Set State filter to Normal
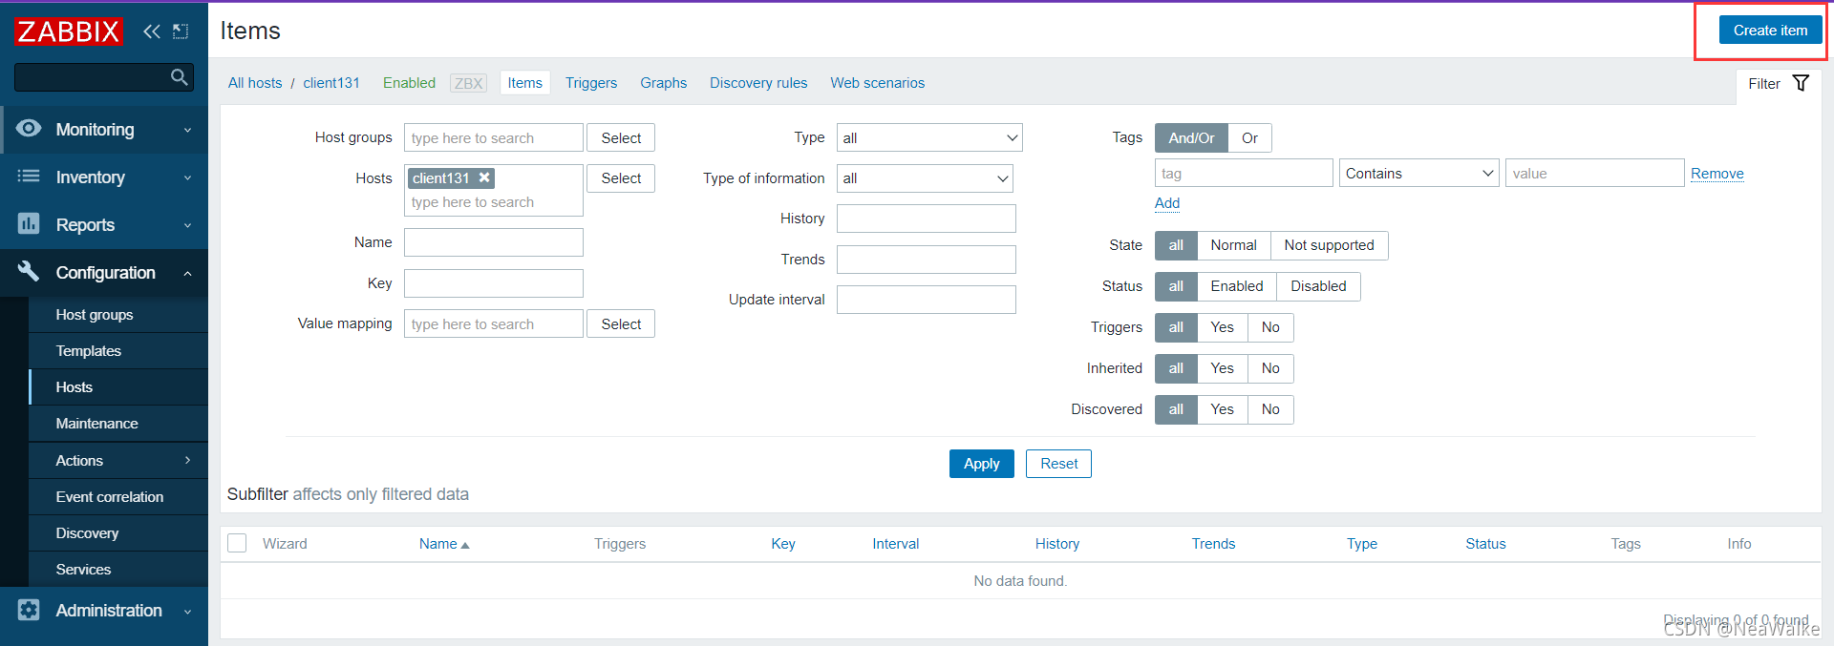 pos(1233,245)
